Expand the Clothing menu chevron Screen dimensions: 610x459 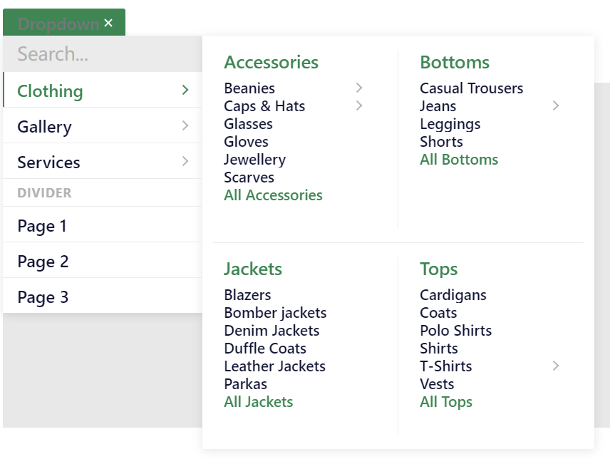pos(185,90)
